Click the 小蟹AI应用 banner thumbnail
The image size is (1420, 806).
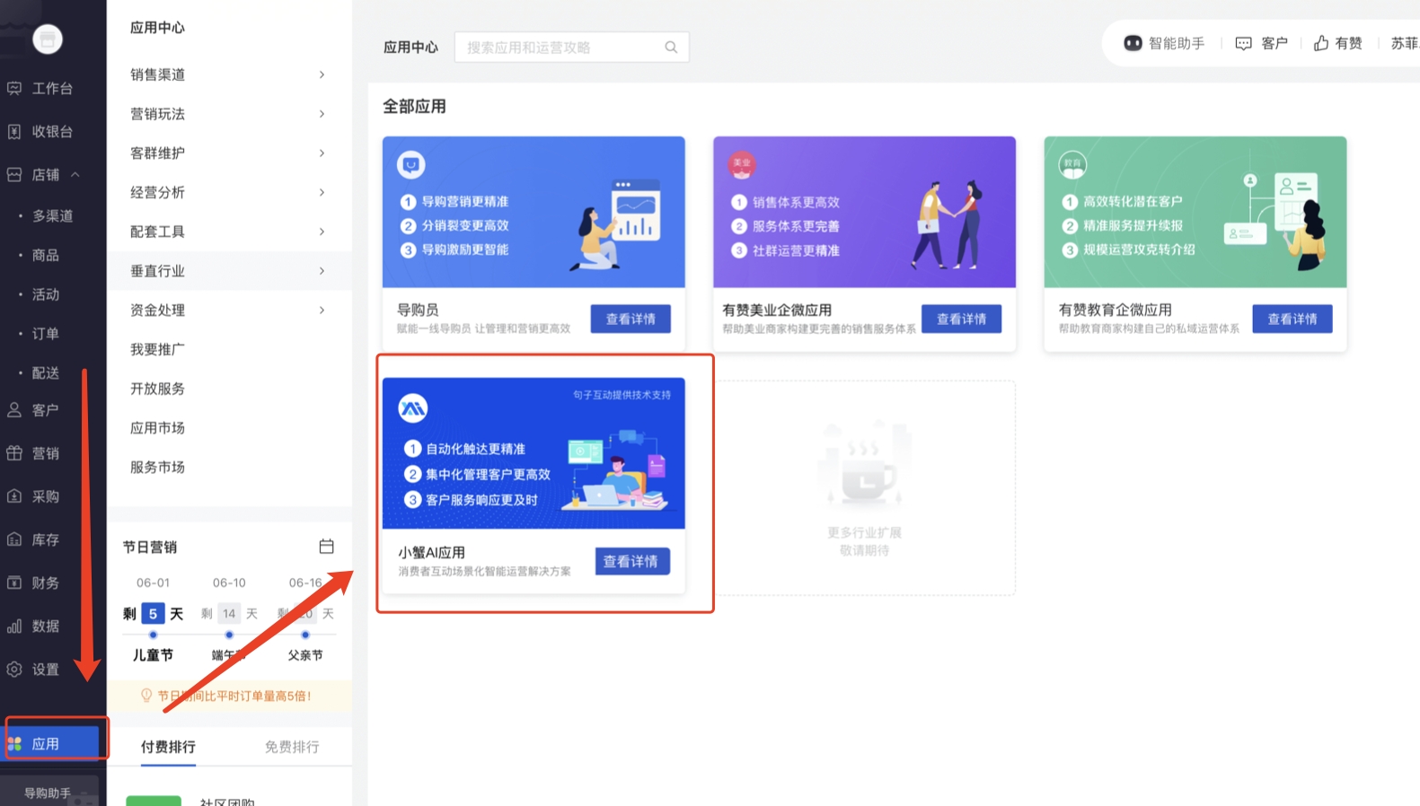click(x=534, y=453)
